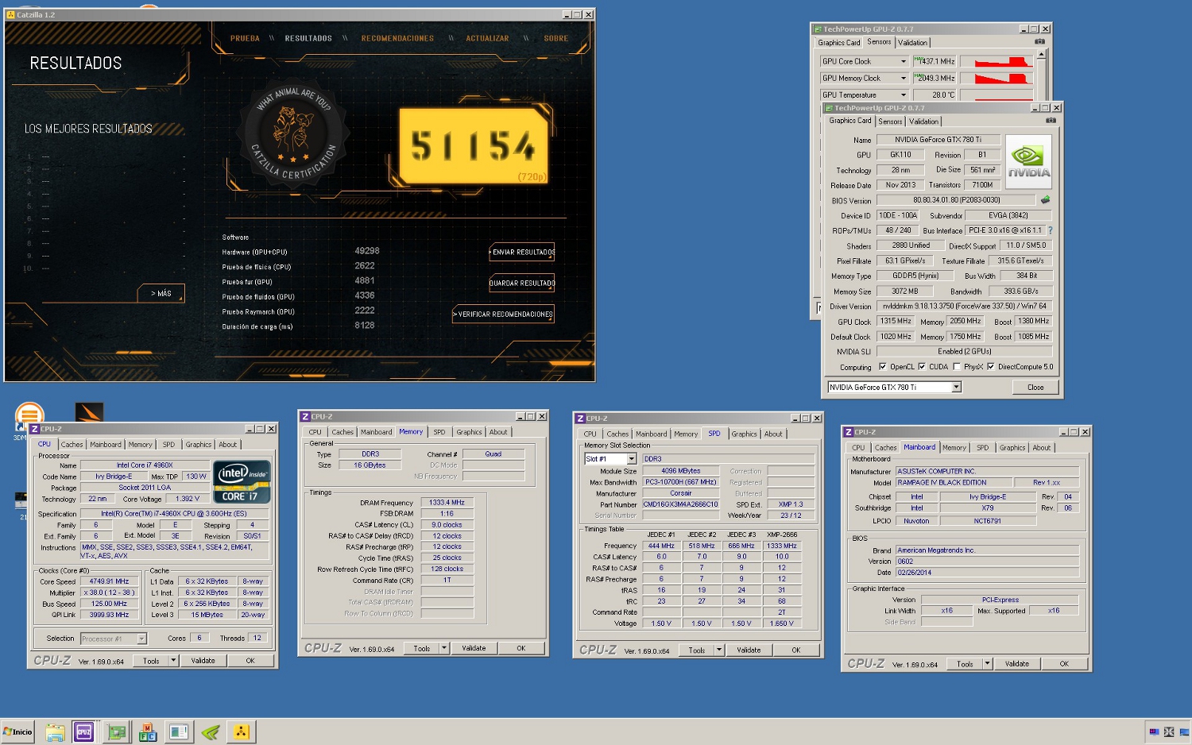1192x745 pixels.
Task: Click CPU name field Intel Core i7 4960X
Action: point(145,465)
